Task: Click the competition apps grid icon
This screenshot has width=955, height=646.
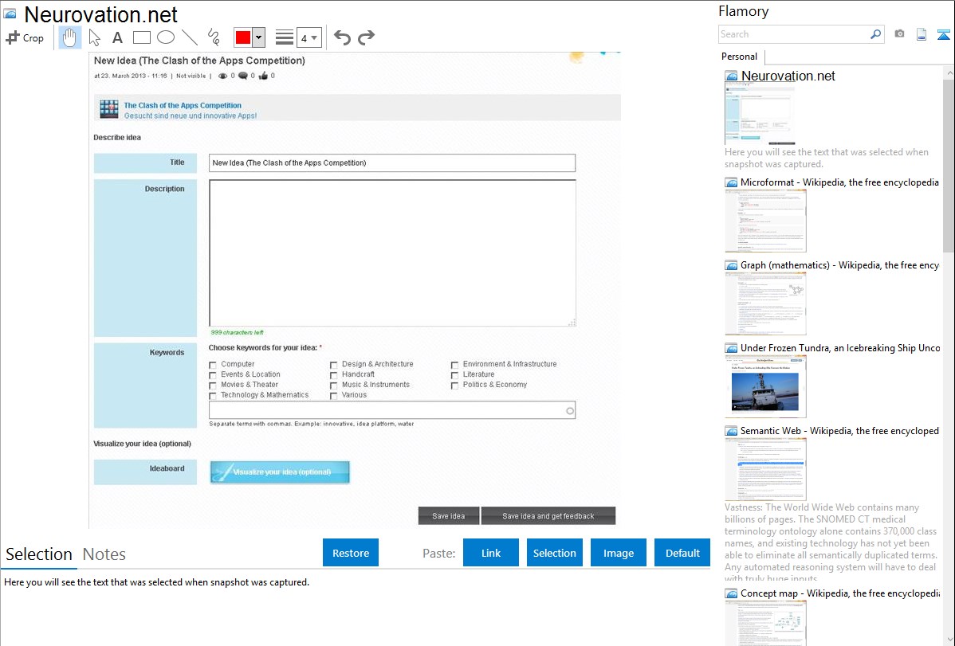Action: [x=109, y=109]
